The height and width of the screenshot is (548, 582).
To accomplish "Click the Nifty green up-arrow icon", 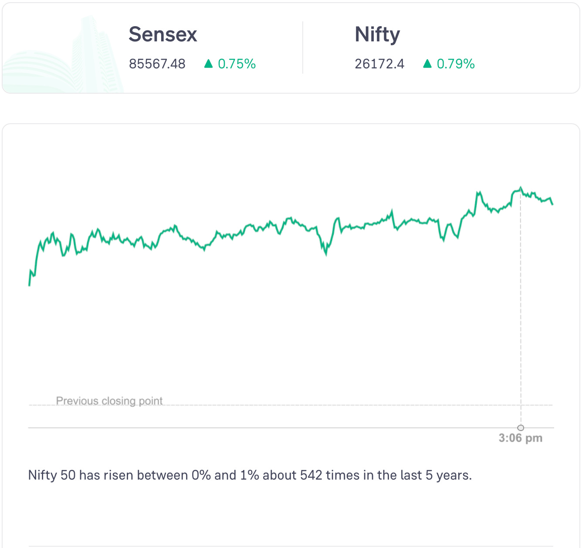I will click(427, 64).
